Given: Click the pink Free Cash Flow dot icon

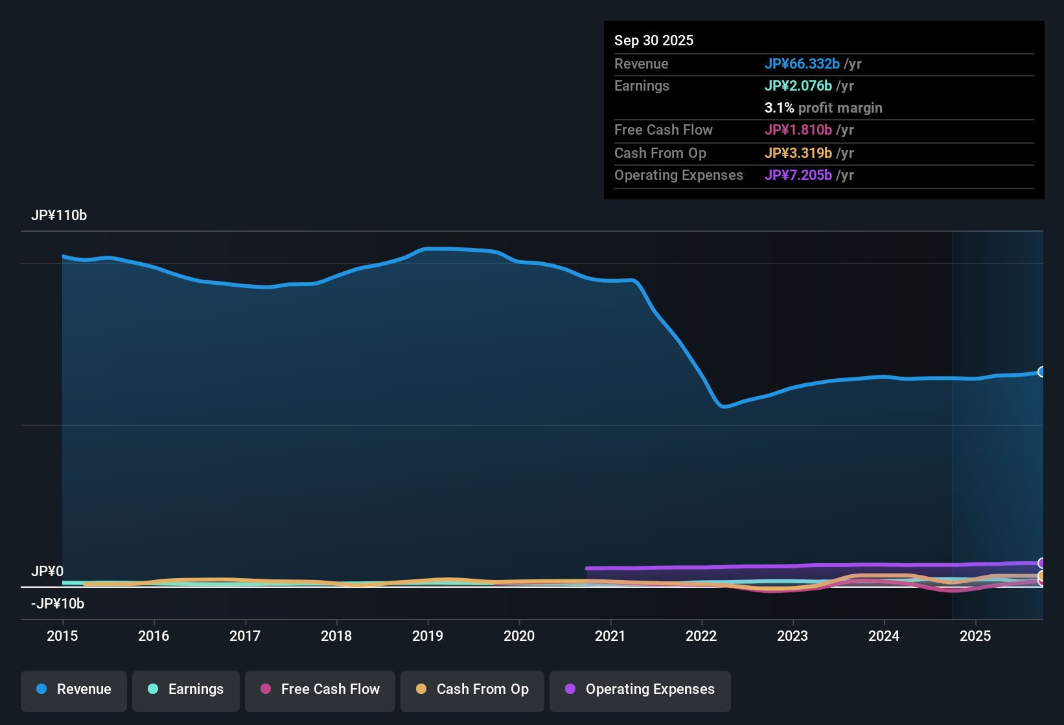Looking at the screenshot, I should tap(264, 689).
